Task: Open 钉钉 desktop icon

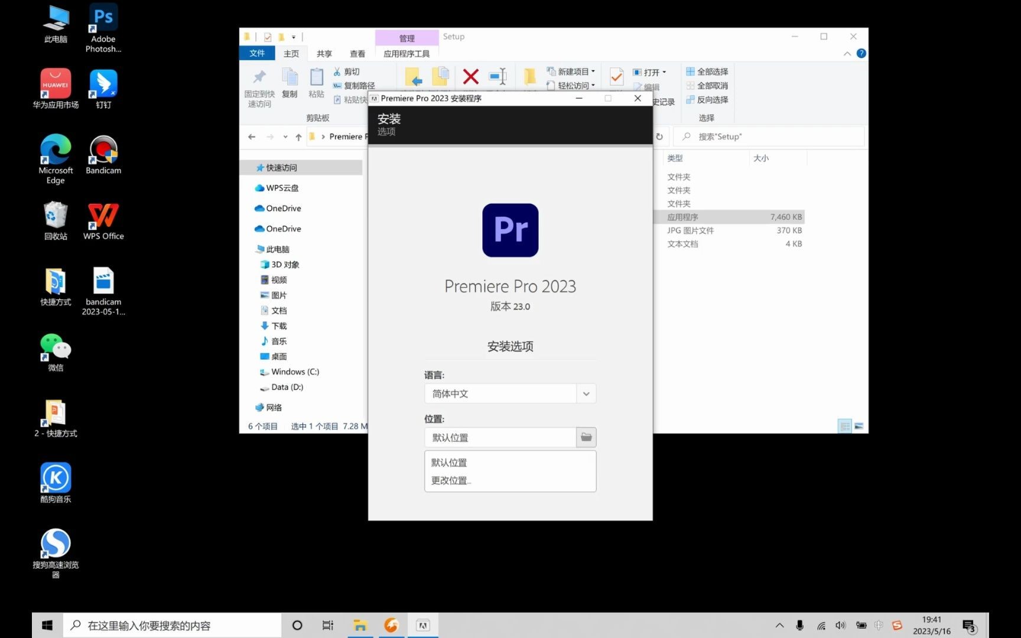Action: (103, 89)
